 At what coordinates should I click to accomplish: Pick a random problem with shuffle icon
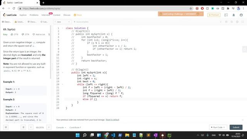pyautogui.click(x=23, y=127)
